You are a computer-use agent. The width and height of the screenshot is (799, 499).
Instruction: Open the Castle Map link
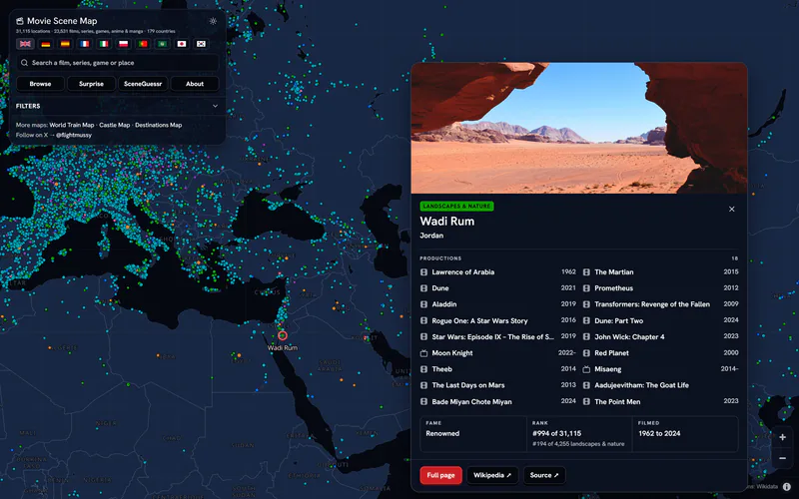115,125
